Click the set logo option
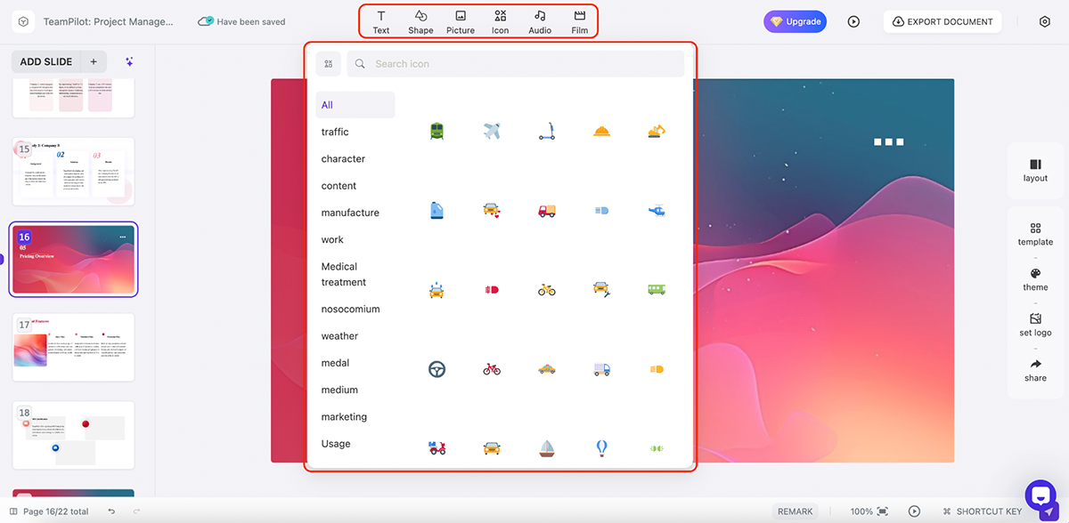The width and height of the screenshot is (1069, 523). pyautogui.click(x=1034, y=325)
